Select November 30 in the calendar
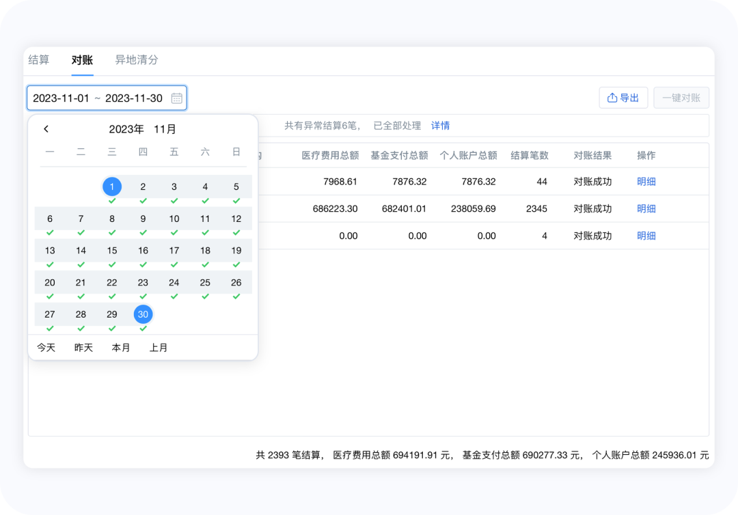 143,314
